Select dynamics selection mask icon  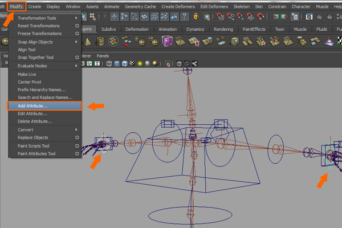pos(165,17)
